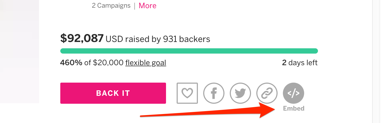Screen dimensions: 391x123
Task: Open the Embed code icon
Action: click(x=294, y=93)
